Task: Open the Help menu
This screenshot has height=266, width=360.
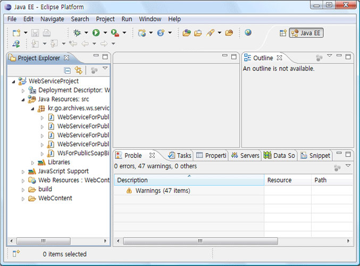Action: click(174, 19)
